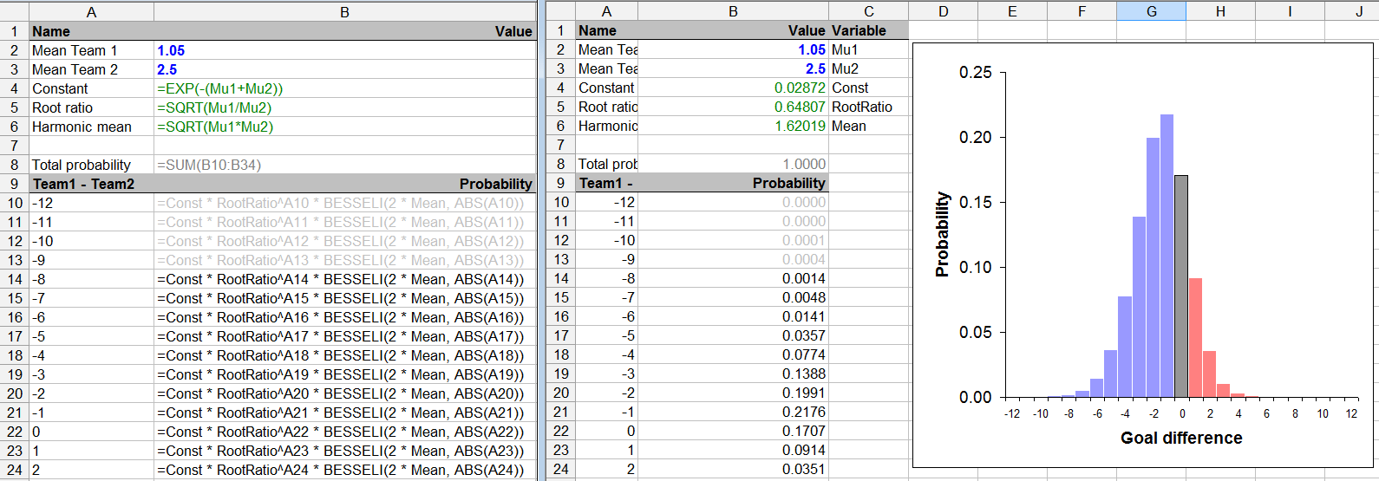The height and width of the screenshot is (481, 1379).
Task: Select the 'Constant' cell in left sheet
Action: [x=91, y=88]
